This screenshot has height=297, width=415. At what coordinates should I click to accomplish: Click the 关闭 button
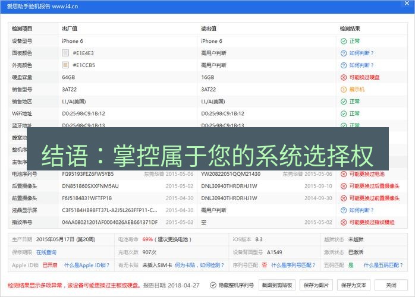point(391,285)
